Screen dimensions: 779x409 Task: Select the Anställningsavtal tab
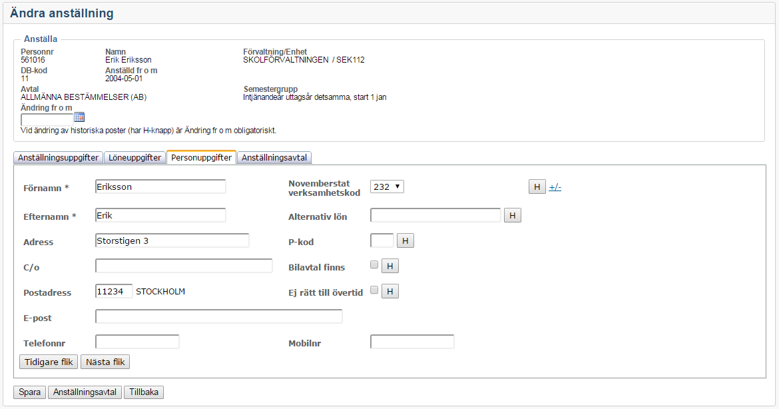(274, 158)
